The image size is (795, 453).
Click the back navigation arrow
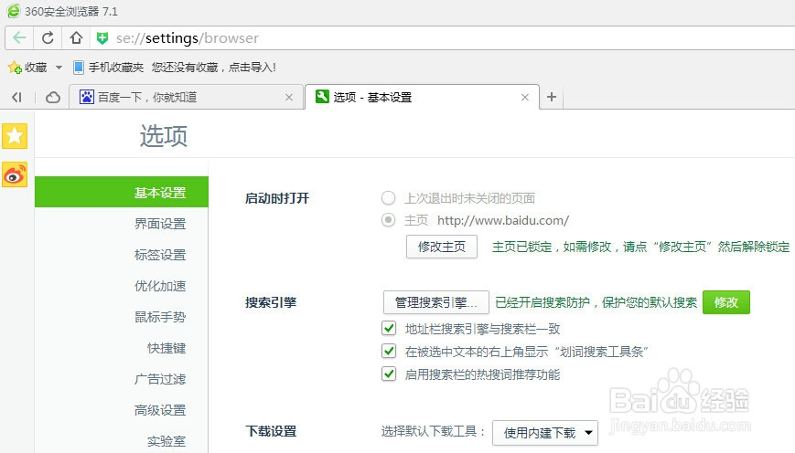[19, 38]
